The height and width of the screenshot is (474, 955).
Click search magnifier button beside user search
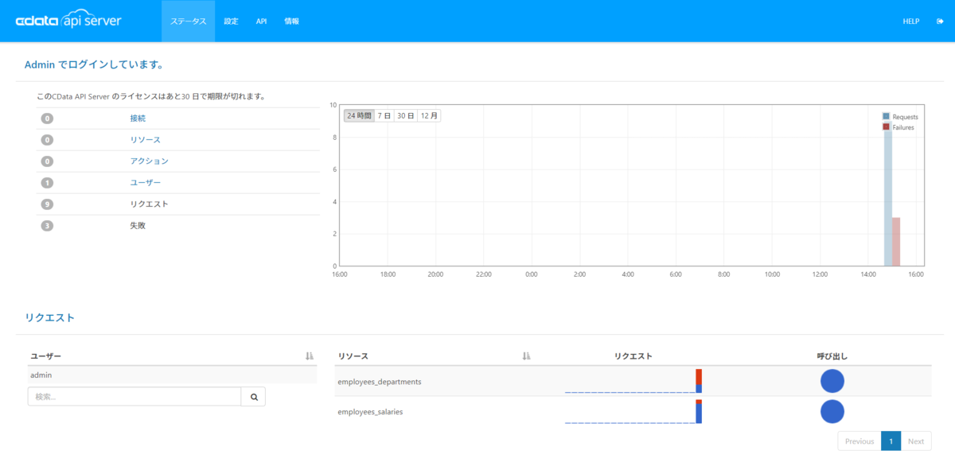pos(254,397)
